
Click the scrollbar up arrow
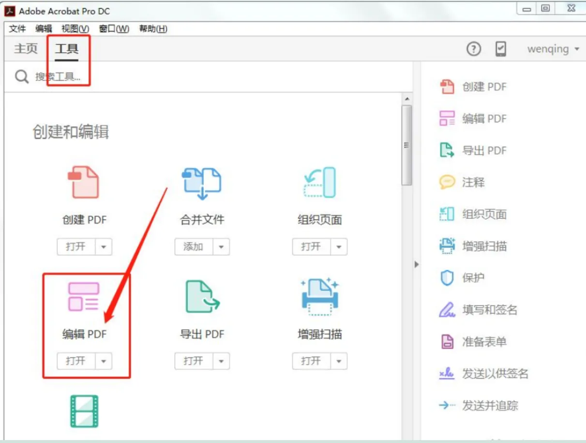[x=406, y=99]
